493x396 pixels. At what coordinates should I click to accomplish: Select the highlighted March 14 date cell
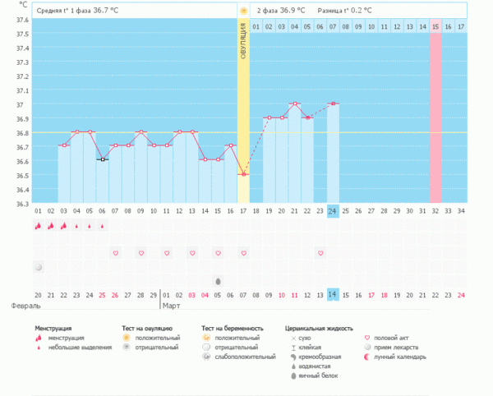coord(333,294)
